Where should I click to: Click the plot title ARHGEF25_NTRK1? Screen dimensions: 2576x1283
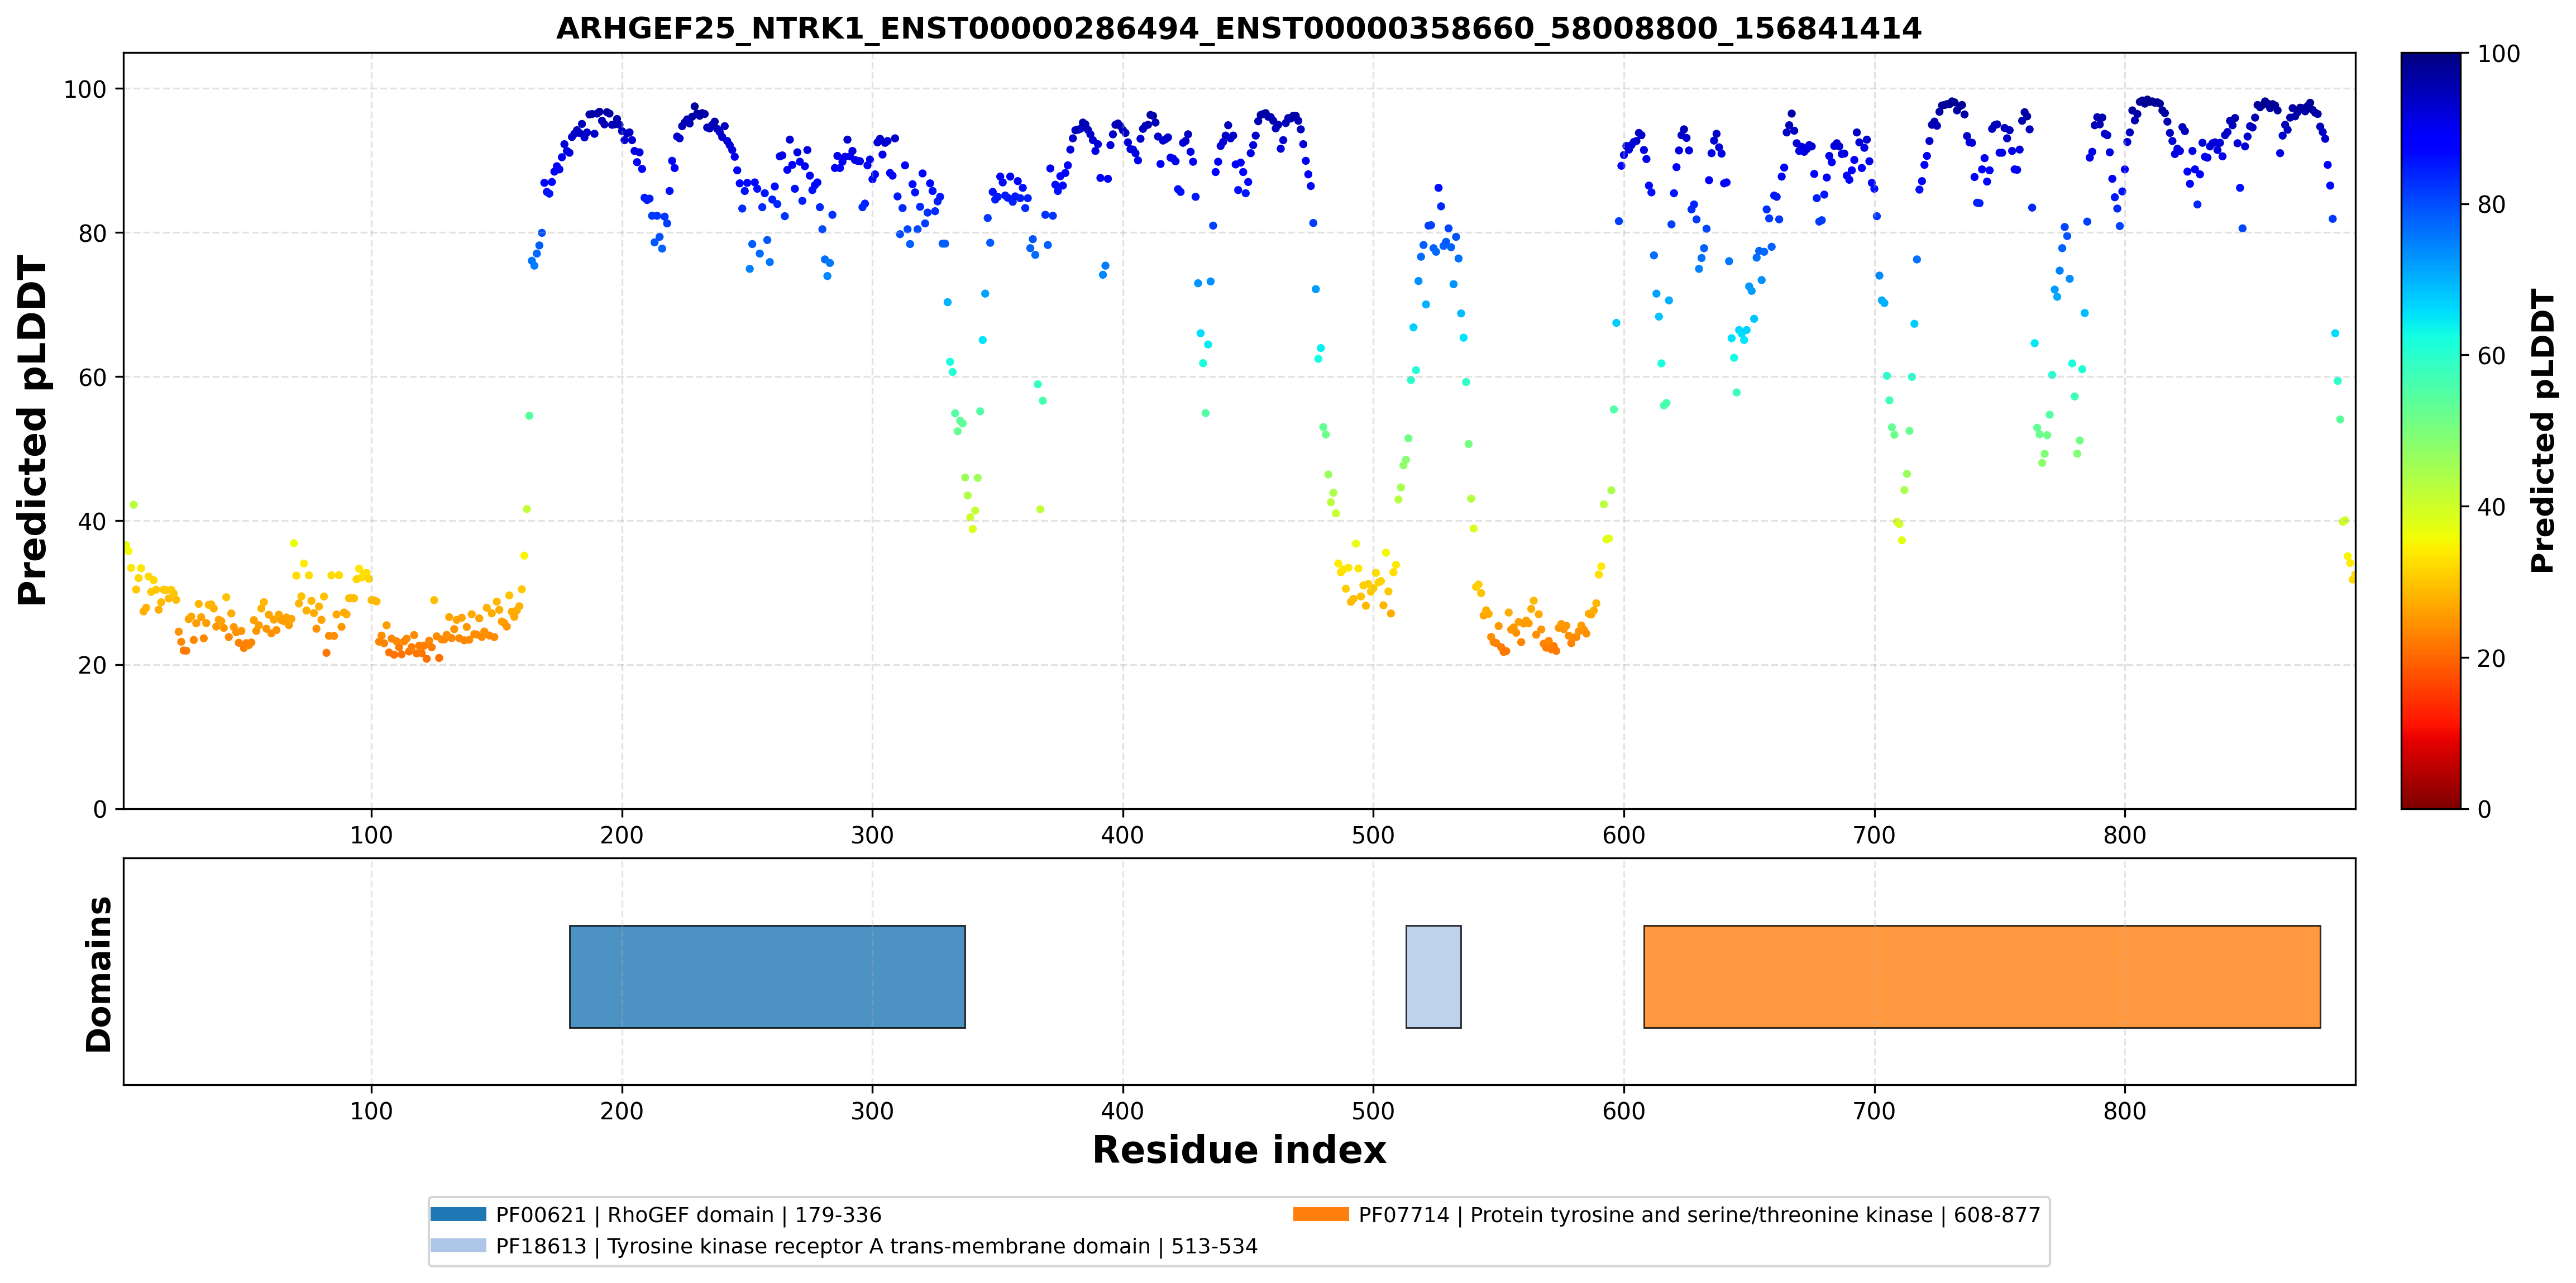[1239, 28]
